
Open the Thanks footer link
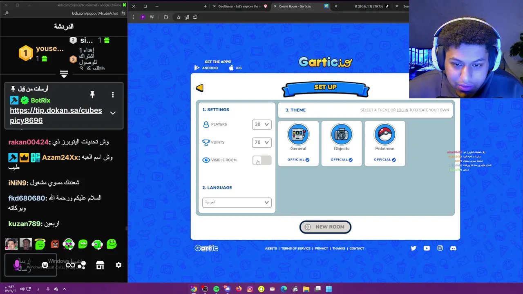click(x=339, y=248)
